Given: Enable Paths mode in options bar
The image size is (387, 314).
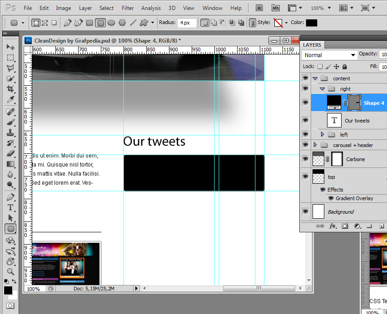Looking at the screenshot, I should (45, 23).
